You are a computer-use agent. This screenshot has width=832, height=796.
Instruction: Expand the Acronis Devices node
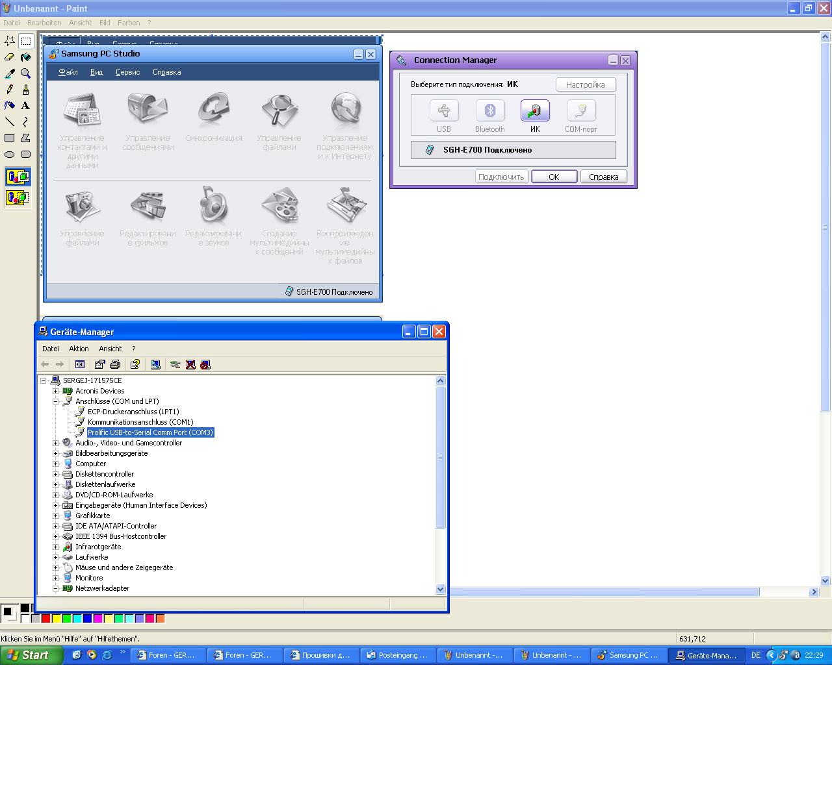click(55, 391)
